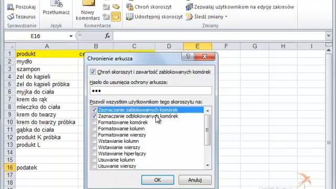Select column G header

[x=255, y=46]
